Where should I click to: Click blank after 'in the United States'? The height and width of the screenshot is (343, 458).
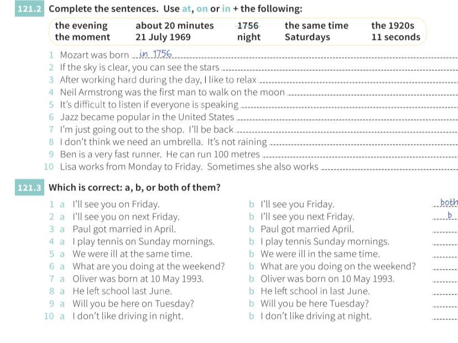point(347,118)
